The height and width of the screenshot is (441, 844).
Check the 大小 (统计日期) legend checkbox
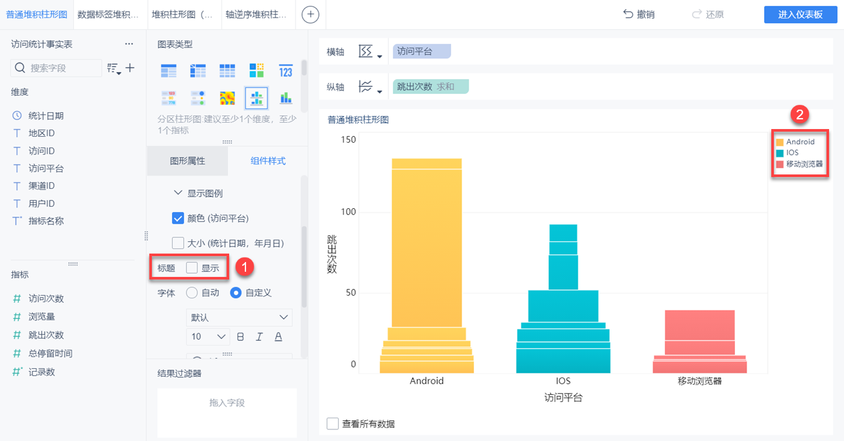(x=178, y=243)
